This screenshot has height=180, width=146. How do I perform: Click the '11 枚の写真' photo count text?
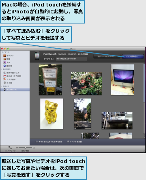[83, 54]
